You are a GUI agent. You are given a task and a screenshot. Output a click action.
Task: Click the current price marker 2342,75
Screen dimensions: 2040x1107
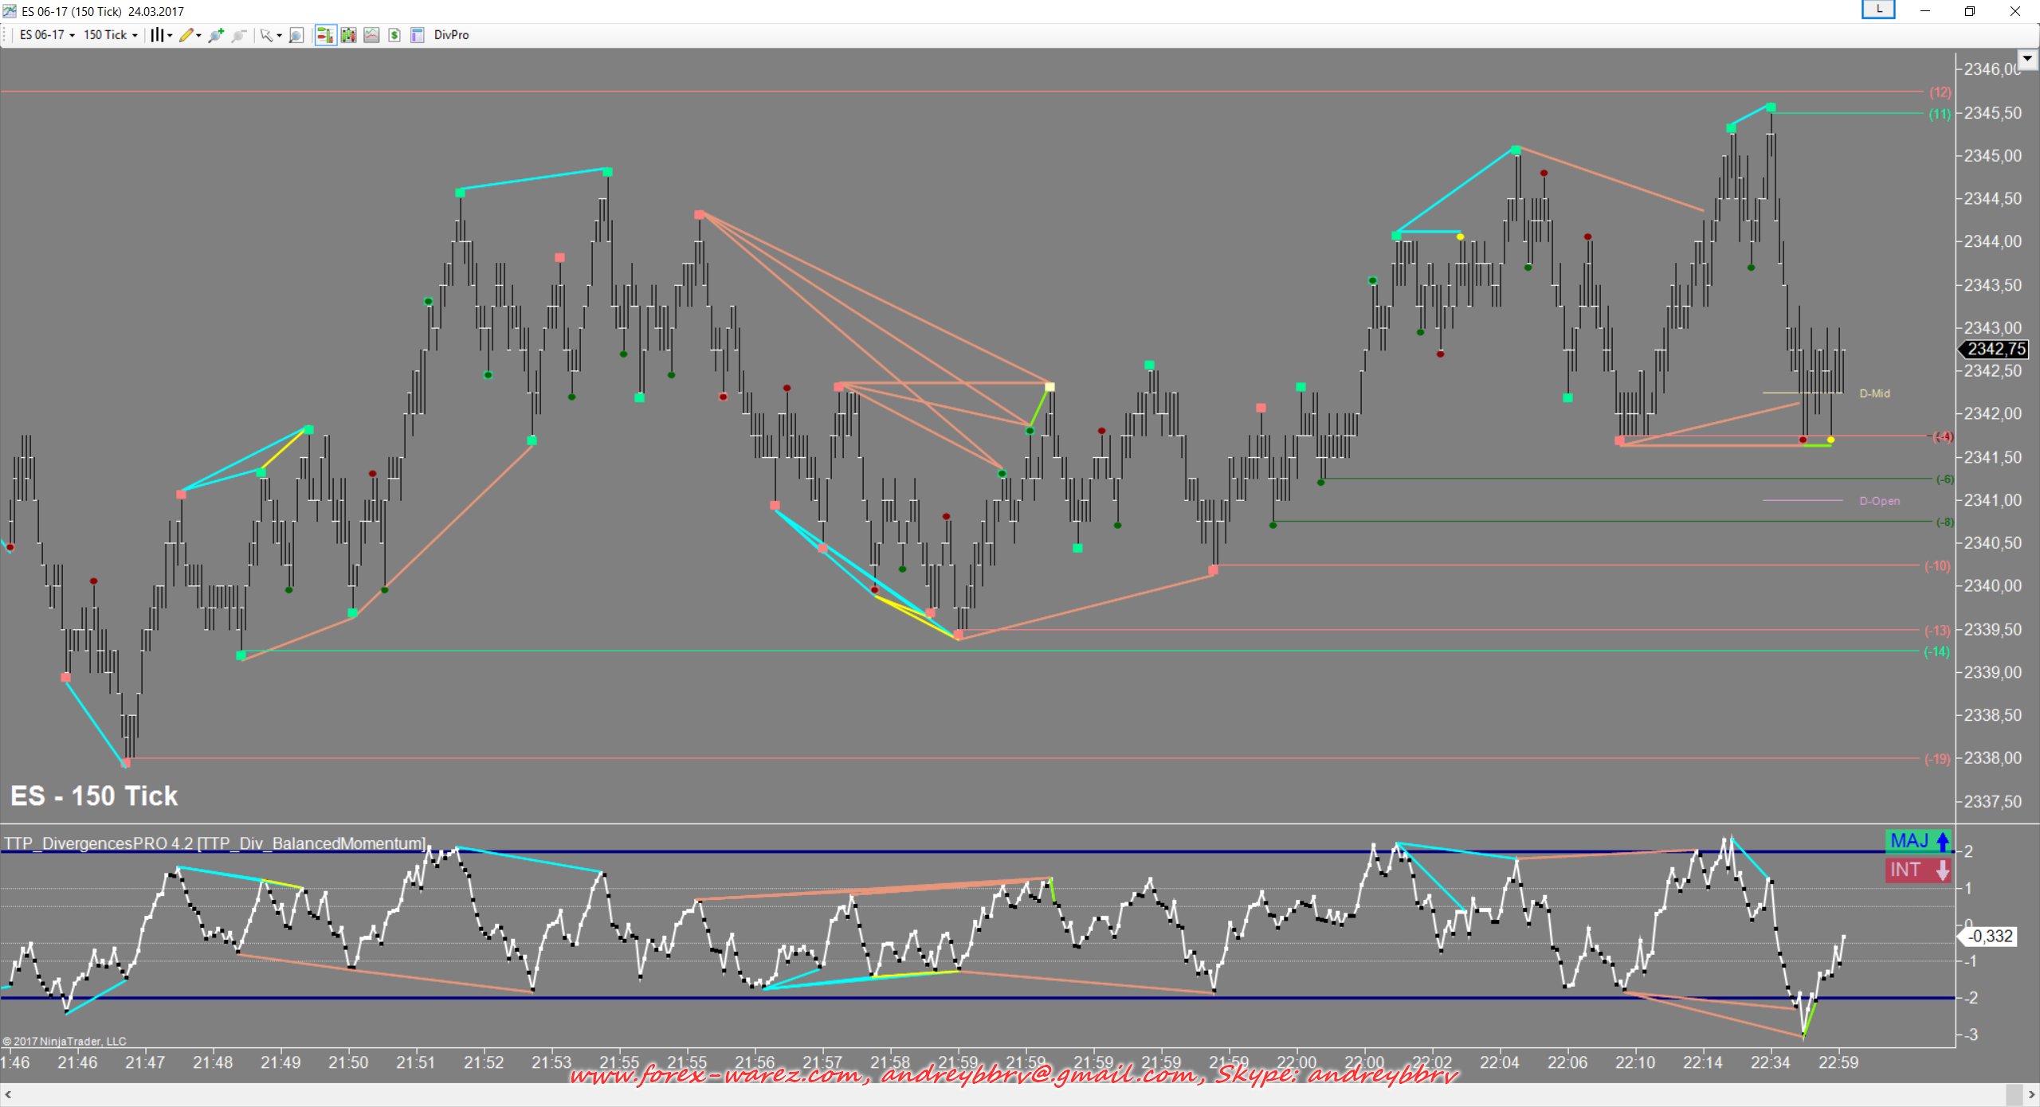tap(1995, 349)
